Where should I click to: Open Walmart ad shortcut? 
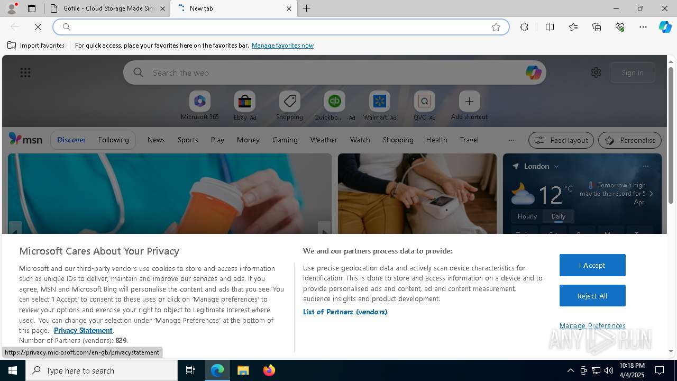tap(379, 106)
